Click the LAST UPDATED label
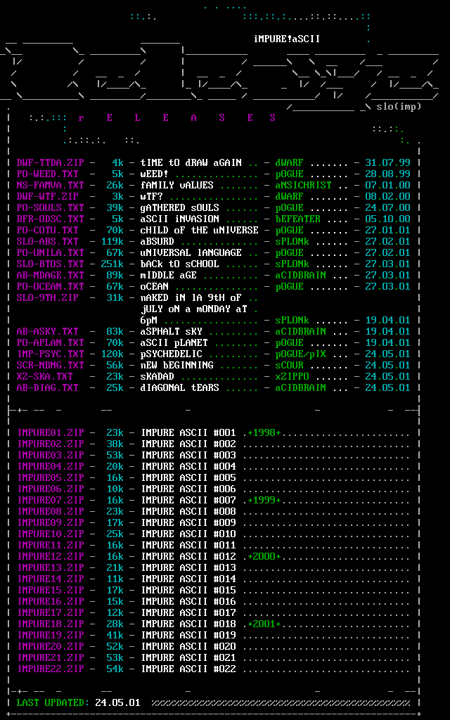Viewport: 450px width, 720px height. [53, 702]
